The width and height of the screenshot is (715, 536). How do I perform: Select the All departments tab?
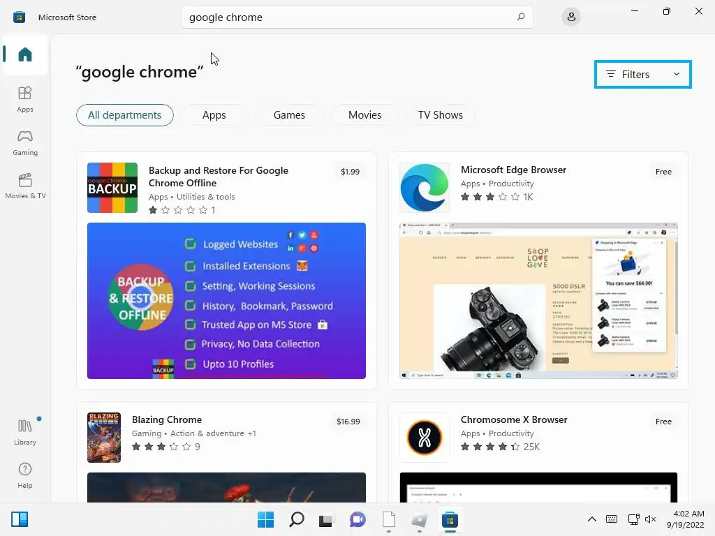[x=124, y=115]
